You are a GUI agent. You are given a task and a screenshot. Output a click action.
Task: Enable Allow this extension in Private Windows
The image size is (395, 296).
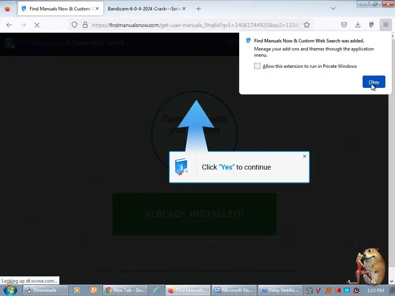[257, 66]
